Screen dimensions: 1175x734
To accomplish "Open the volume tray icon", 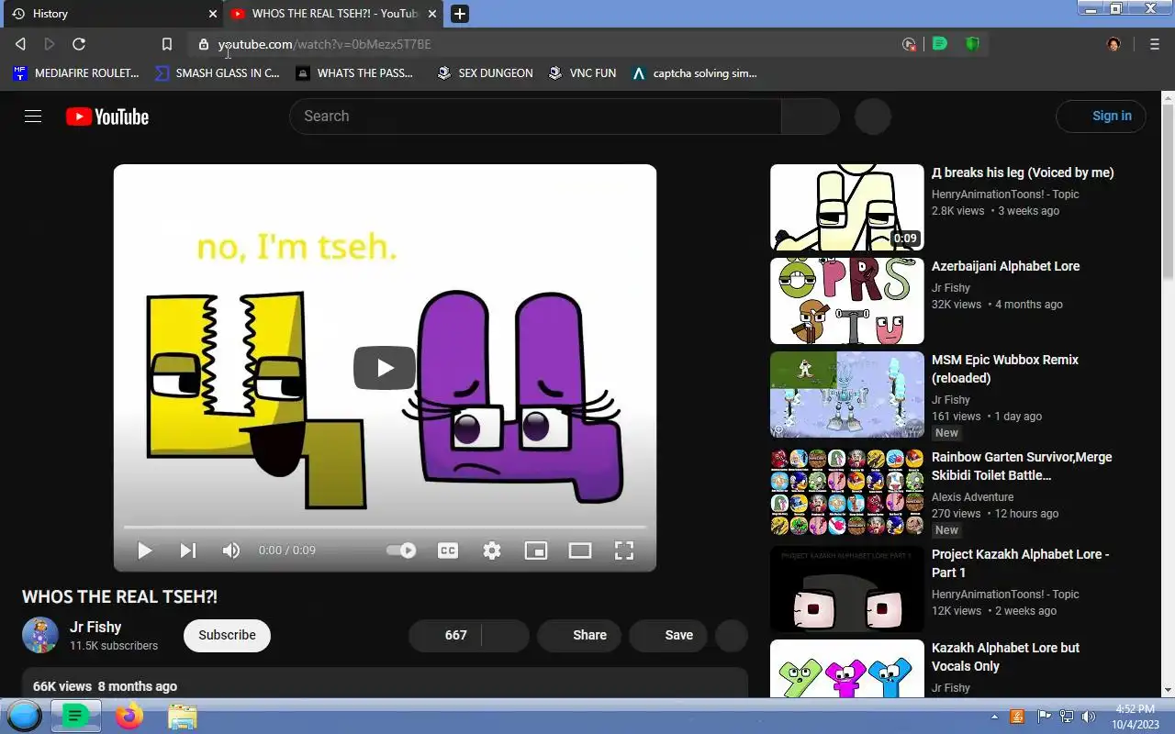I will coord(1089,717).
